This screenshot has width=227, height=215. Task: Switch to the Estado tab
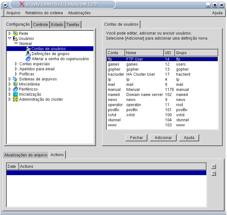(57, 25)
